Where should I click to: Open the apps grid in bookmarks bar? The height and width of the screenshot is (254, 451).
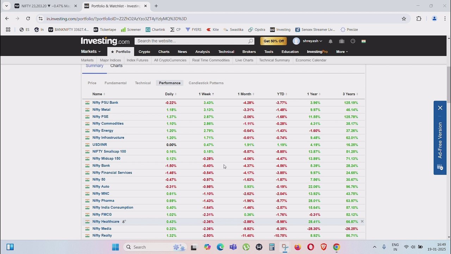[x=8, y=30]
